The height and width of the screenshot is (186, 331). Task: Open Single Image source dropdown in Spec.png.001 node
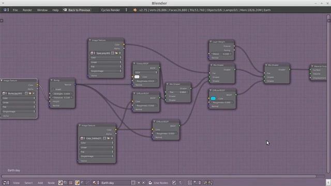coord(106,71)
